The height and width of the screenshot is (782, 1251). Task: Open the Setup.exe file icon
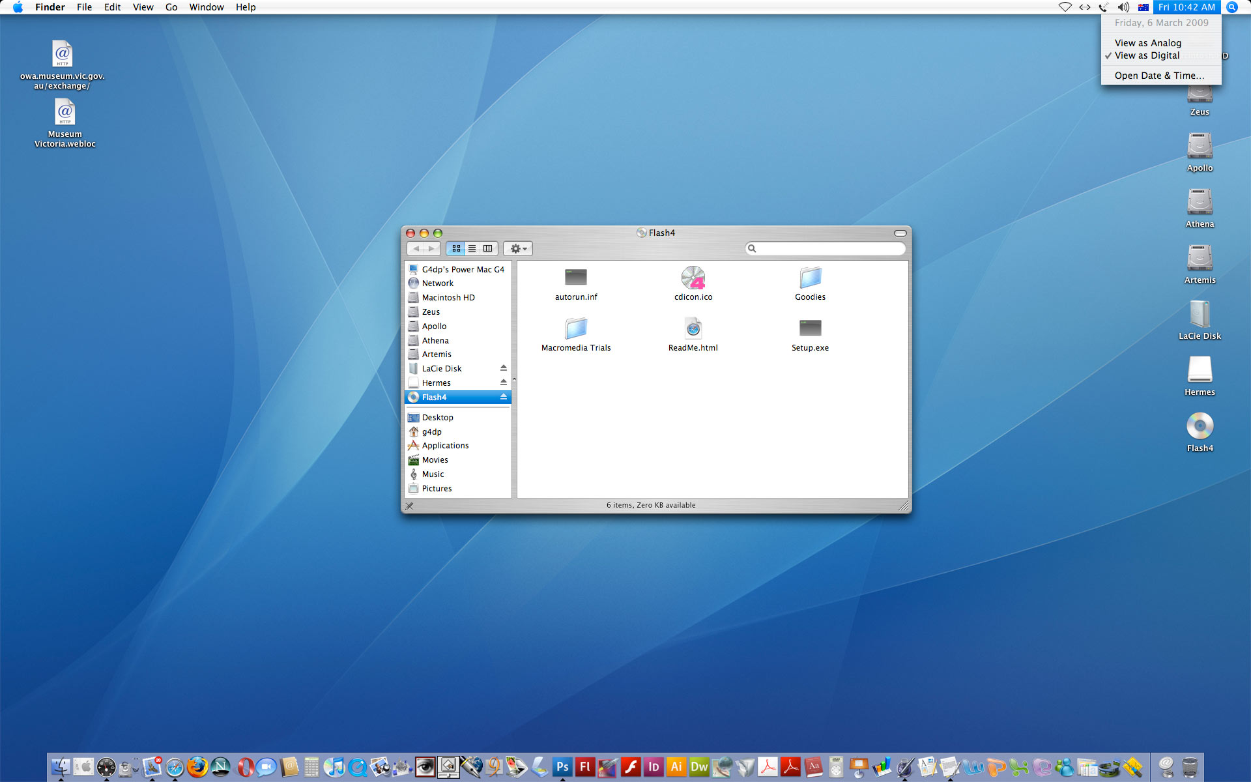tap(810, 327)
